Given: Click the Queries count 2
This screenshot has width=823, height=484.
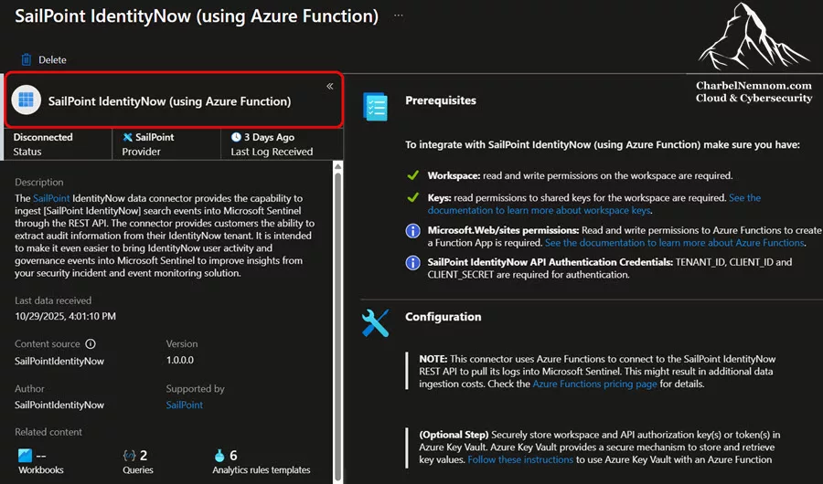Looking at the screenshot, I should pyautogui.click(x=144, y=455).
